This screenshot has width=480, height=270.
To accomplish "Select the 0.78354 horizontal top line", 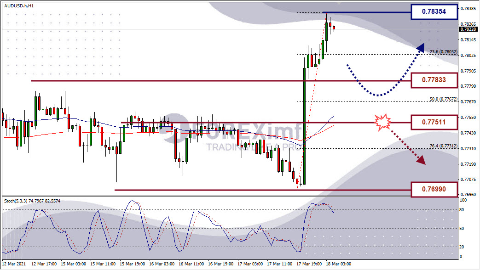I will pyautogui.click(x=367, y=12).
